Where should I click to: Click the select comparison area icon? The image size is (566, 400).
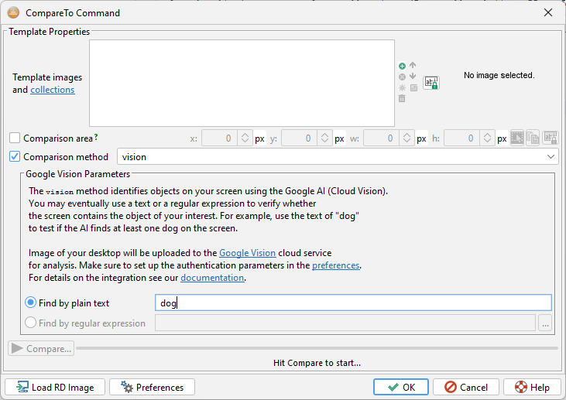pos(517,138)
